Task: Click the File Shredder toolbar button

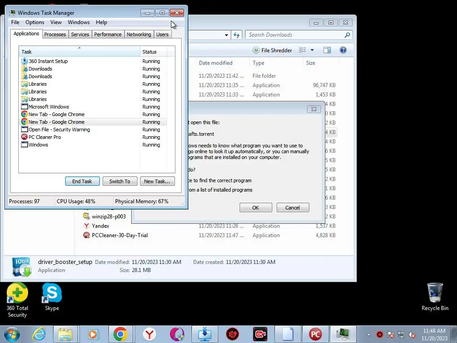Action: pyautogui.click(x=272, y=50)
